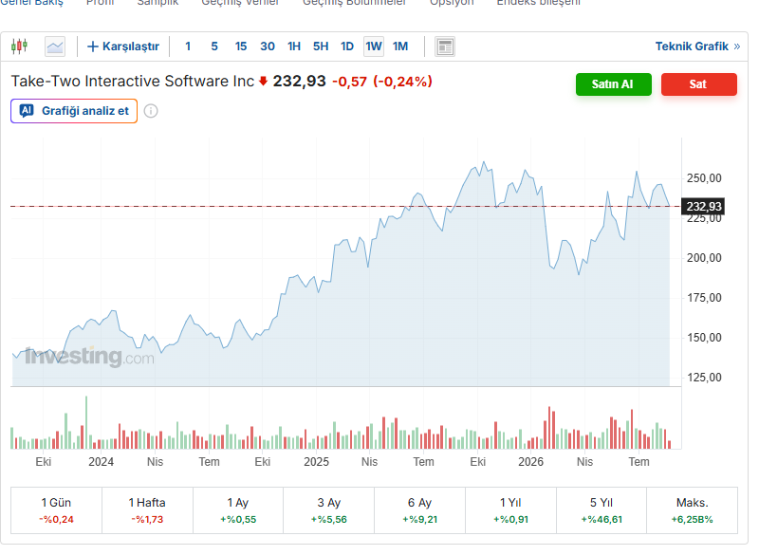The height and width of the screenshot is (555, 759).
Task: Click the double chevron after Teknik Grafik
Action: tap(737, 46)
